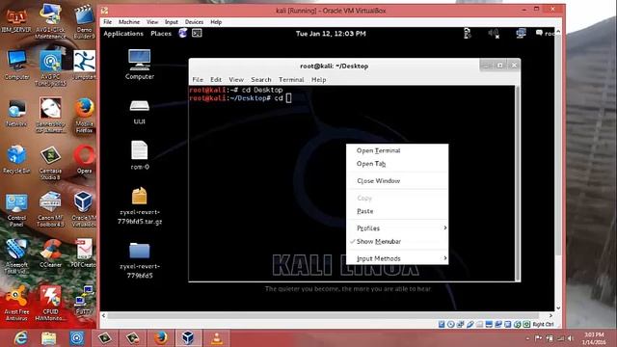Launch terminal from Kali top panel icon
Viewport: 617px width, 347px height.
197,33
